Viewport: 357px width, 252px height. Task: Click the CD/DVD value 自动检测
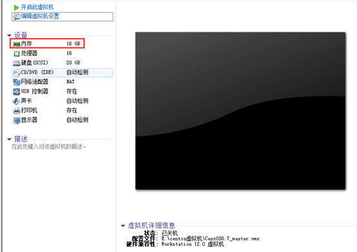pyautogui.click(x=77, y=72)
